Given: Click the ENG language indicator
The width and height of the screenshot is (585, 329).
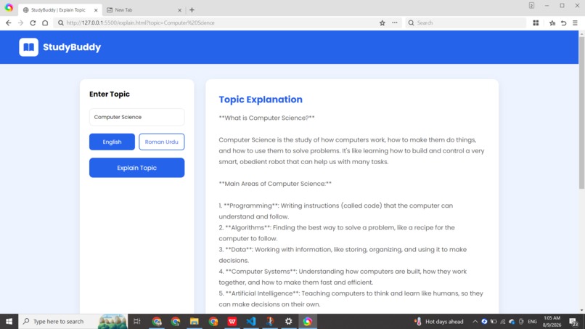Looking at the screenshot, I should (533, 321).
